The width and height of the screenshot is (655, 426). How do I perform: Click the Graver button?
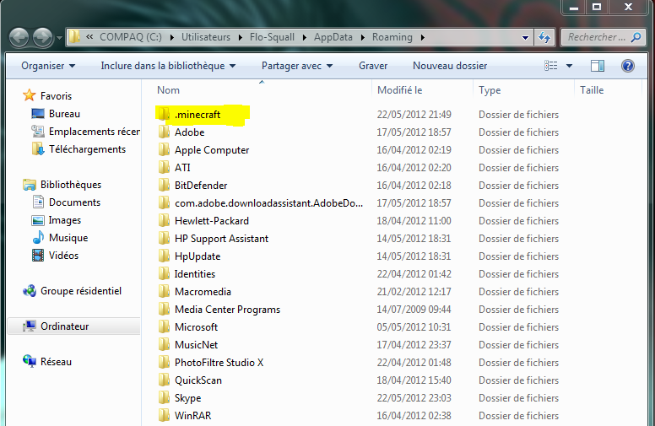pos(373,66)
